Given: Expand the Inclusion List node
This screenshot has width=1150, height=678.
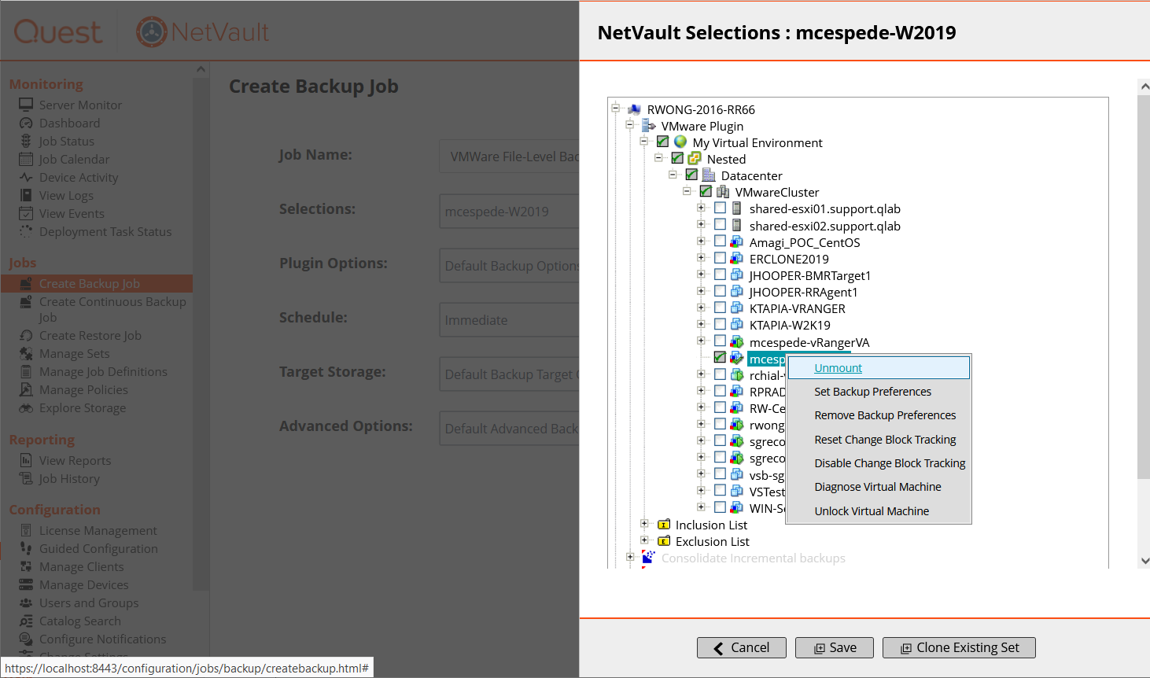Looking at the screenshot, I should coord(644,524).
